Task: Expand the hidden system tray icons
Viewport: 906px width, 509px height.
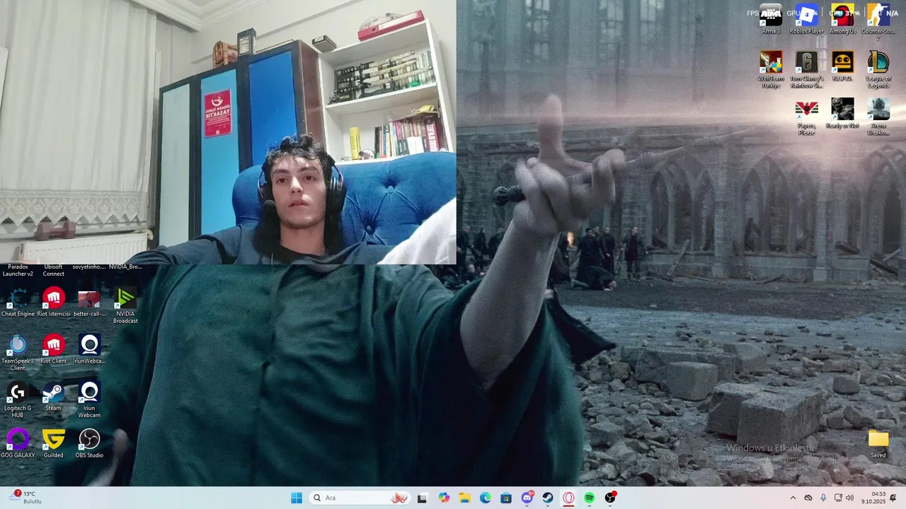Action: [x=793, y=498]
